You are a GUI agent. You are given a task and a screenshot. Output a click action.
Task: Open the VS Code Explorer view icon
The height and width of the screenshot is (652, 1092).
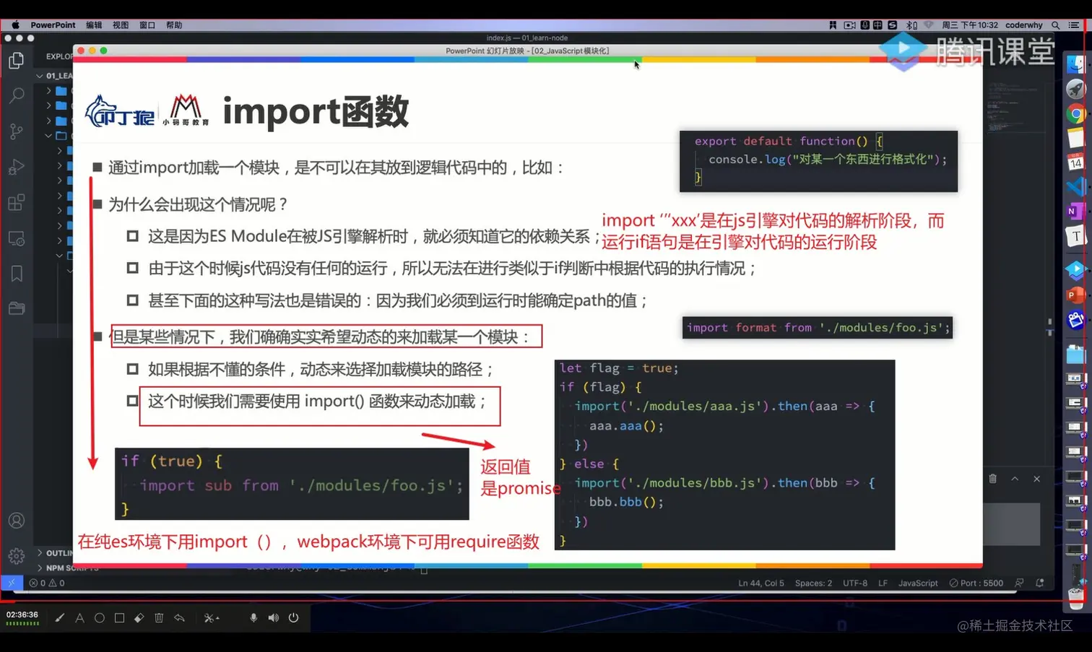[16, 61]
